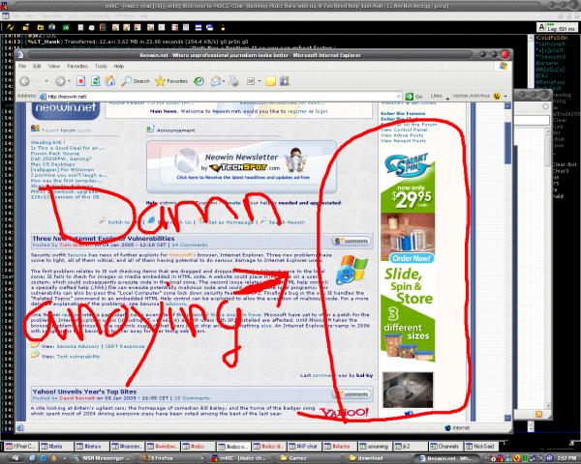Viewport: 581px width, 464px height.
Task: Click the last icon on IE toolbar
Action: click(285, 81)
